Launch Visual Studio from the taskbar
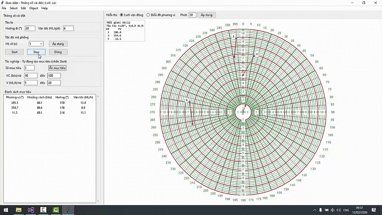The image size is (382, 215). coord(31,210)
